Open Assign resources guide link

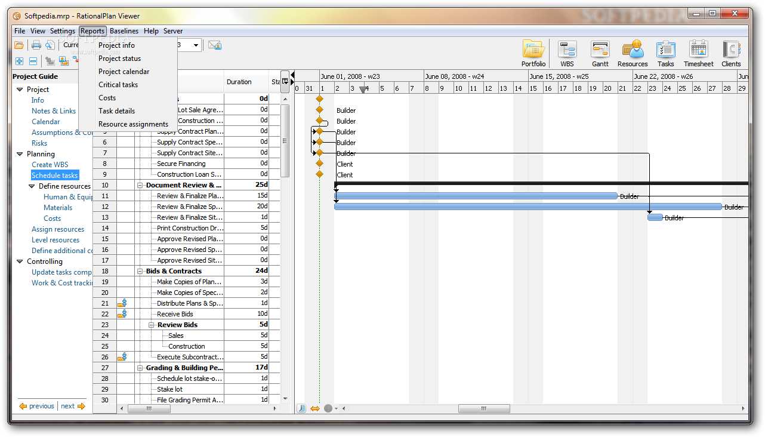tap(58, 229)
